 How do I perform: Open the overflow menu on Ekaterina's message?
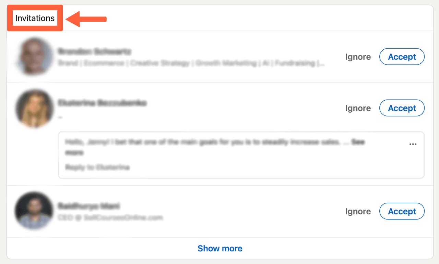click(413, 144)
